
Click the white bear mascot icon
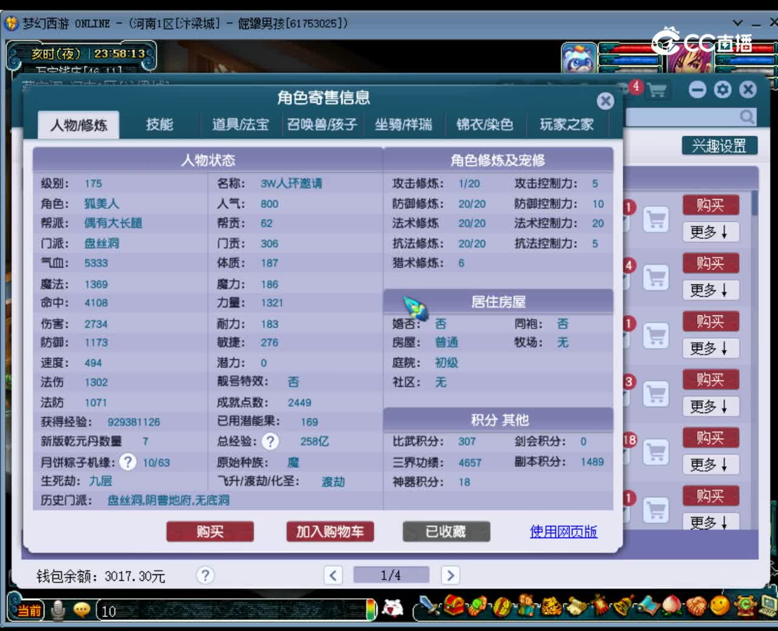coord(393,607)
